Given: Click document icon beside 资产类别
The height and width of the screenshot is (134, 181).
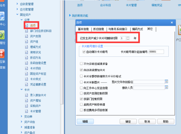Looking at the screenshot, I should pos(27,36).
